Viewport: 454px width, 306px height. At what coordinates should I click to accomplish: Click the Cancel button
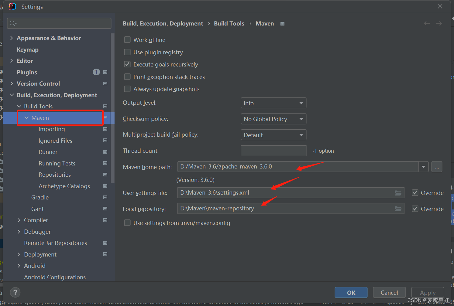coord(389,293)
